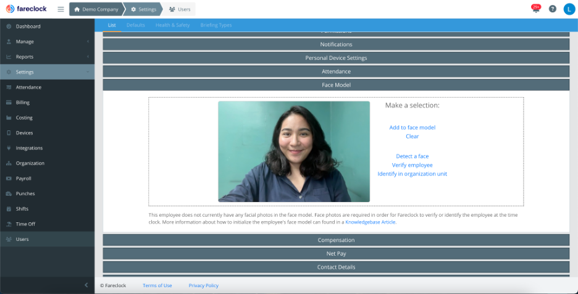Open the help question mark icon
578x294 pixels.
coord(552,9)
